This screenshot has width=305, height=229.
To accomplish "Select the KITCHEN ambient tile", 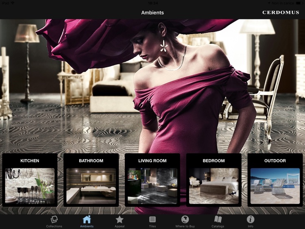I will pyautogui.click(x=30, y=180).
